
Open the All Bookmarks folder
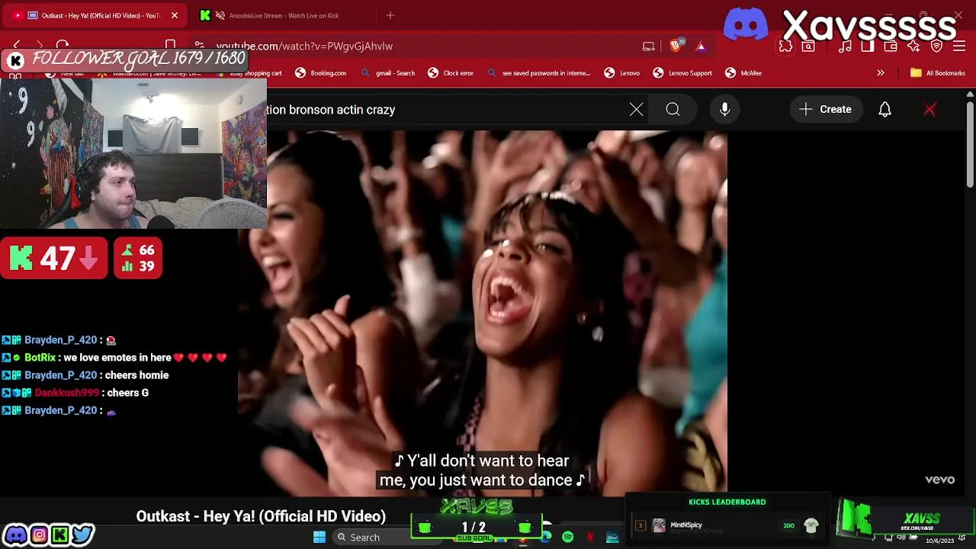click(x=938, y=73)
